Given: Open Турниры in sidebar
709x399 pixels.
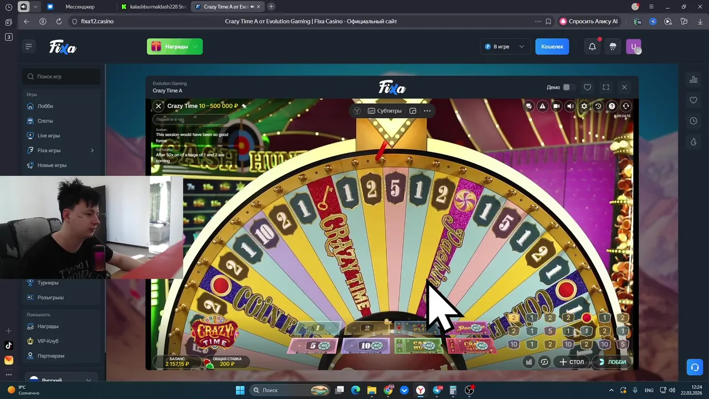Looking at the screenshot, I should click(x=48, y=283).
